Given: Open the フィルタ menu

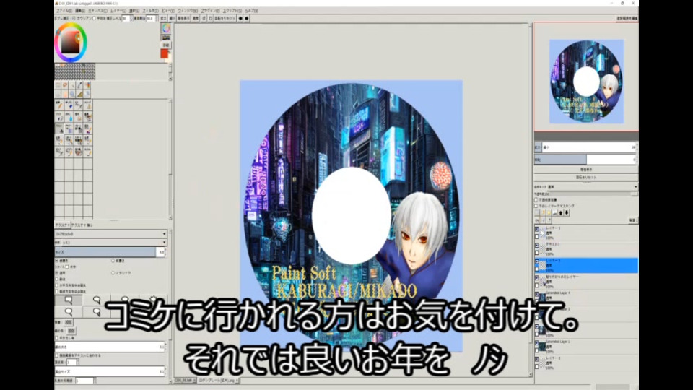Looking at the screenshot, I should click(151, 11).
